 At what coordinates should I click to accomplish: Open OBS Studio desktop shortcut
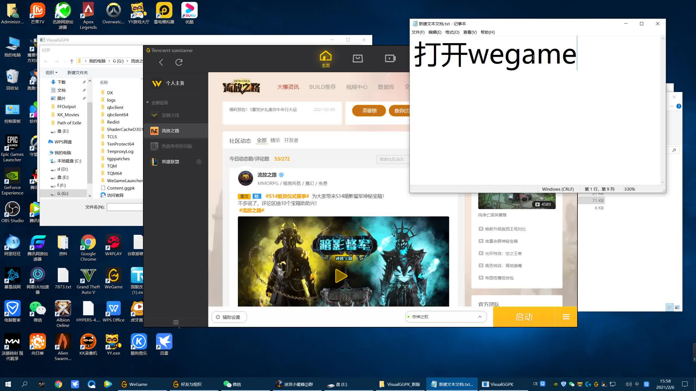pyautogui.click(x=12, y=212)
